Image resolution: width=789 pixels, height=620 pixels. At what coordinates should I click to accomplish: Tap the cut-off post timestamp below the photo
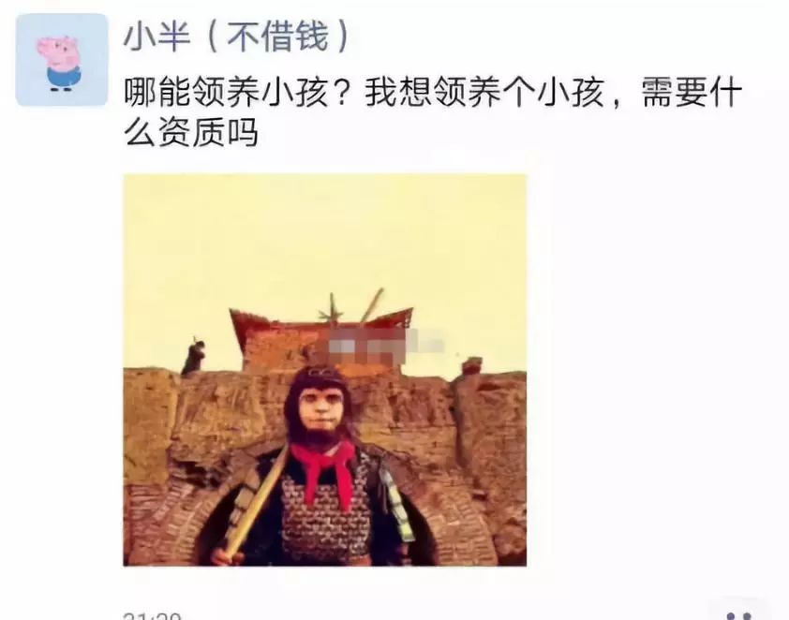(152, 615)
